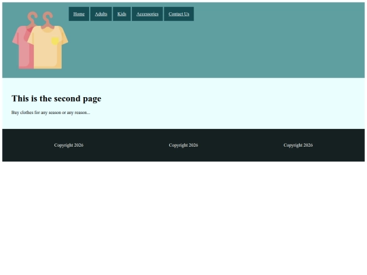Click the heading 'This is the second page'

[x=56, y=98]
